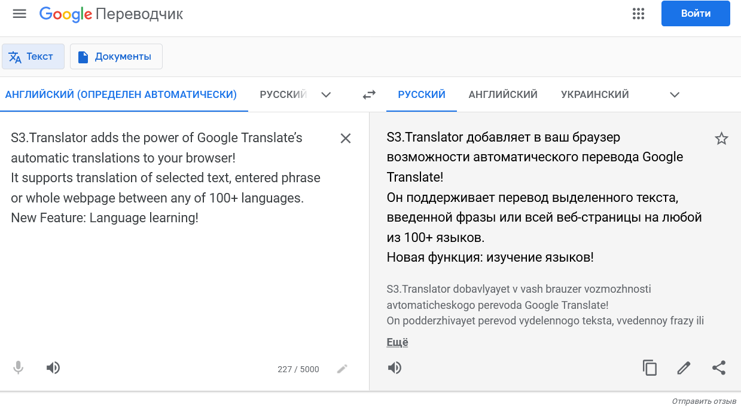Image resolution: width=741 pixels, height=414 pixels.
Task: Listen to the translated text
Action: [x=395, y=368]
